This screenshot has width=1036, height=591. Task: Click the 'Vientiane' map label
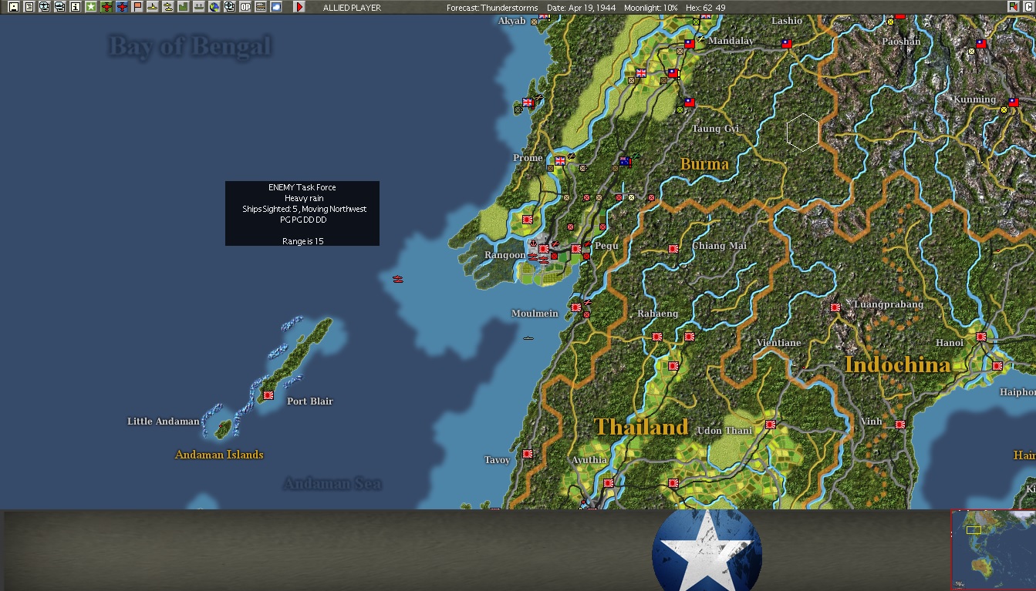pos(779,343)
